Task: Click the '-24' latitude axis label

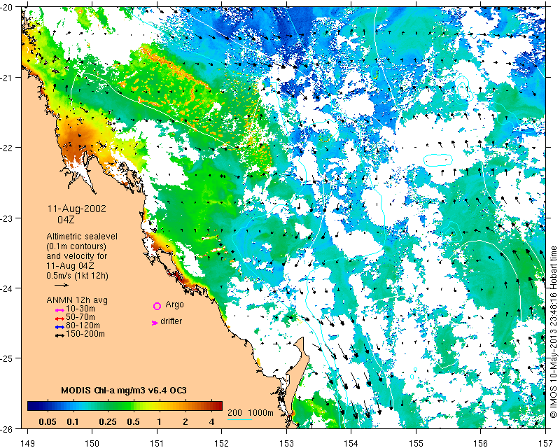Action: 6,288
